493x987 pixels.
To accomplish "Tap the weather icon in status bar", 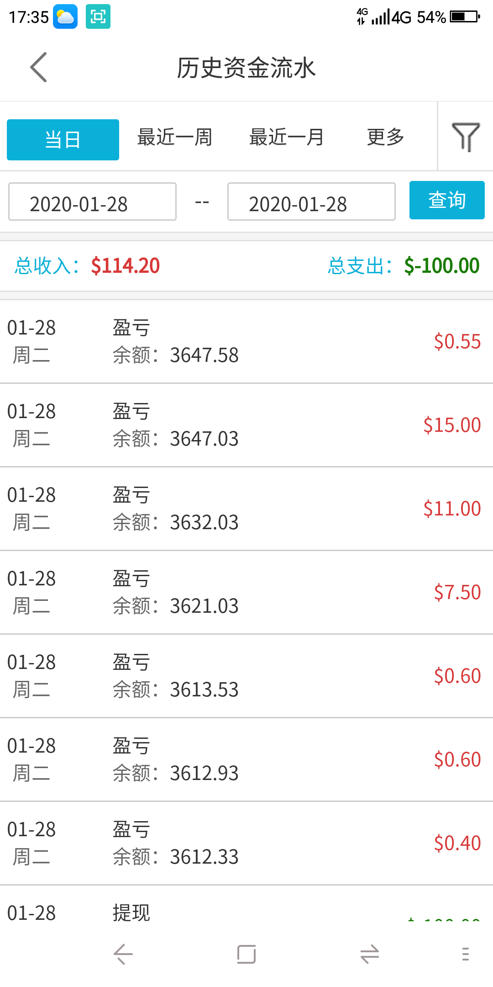I will click(65, 17).
